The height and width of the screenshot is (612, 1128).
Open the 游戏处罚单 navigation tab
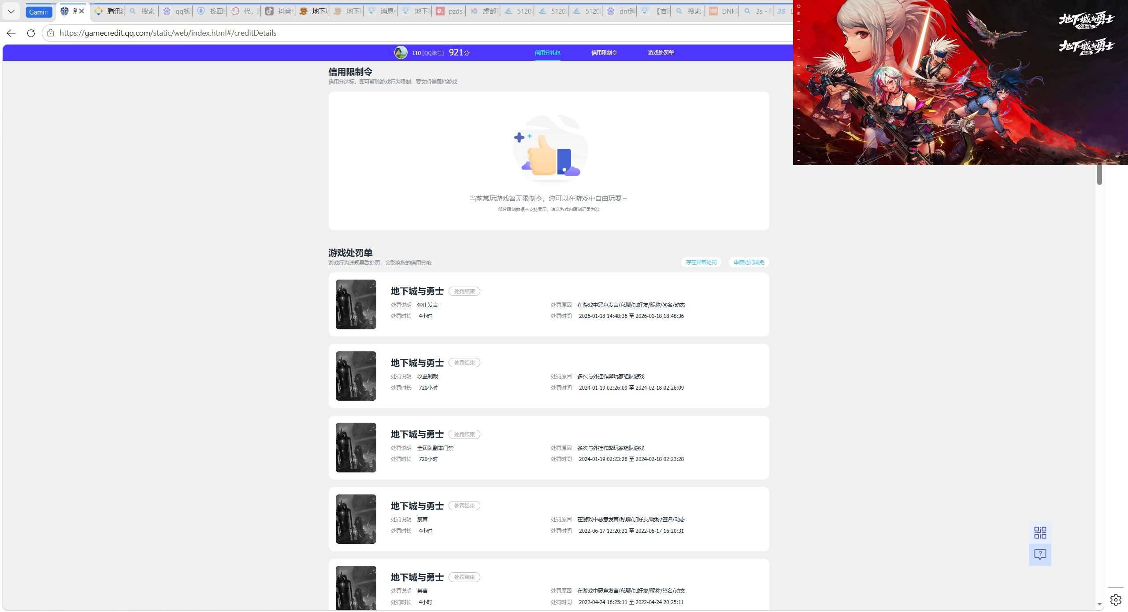point(661,53)
